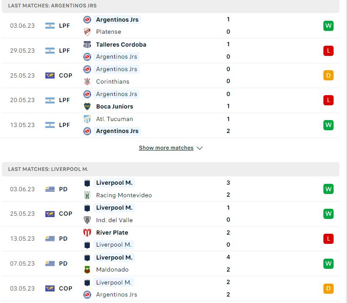This screenshot has height=303, width=347.
Task: Click the red L badge for River Plate match
Action: (328, 239)
